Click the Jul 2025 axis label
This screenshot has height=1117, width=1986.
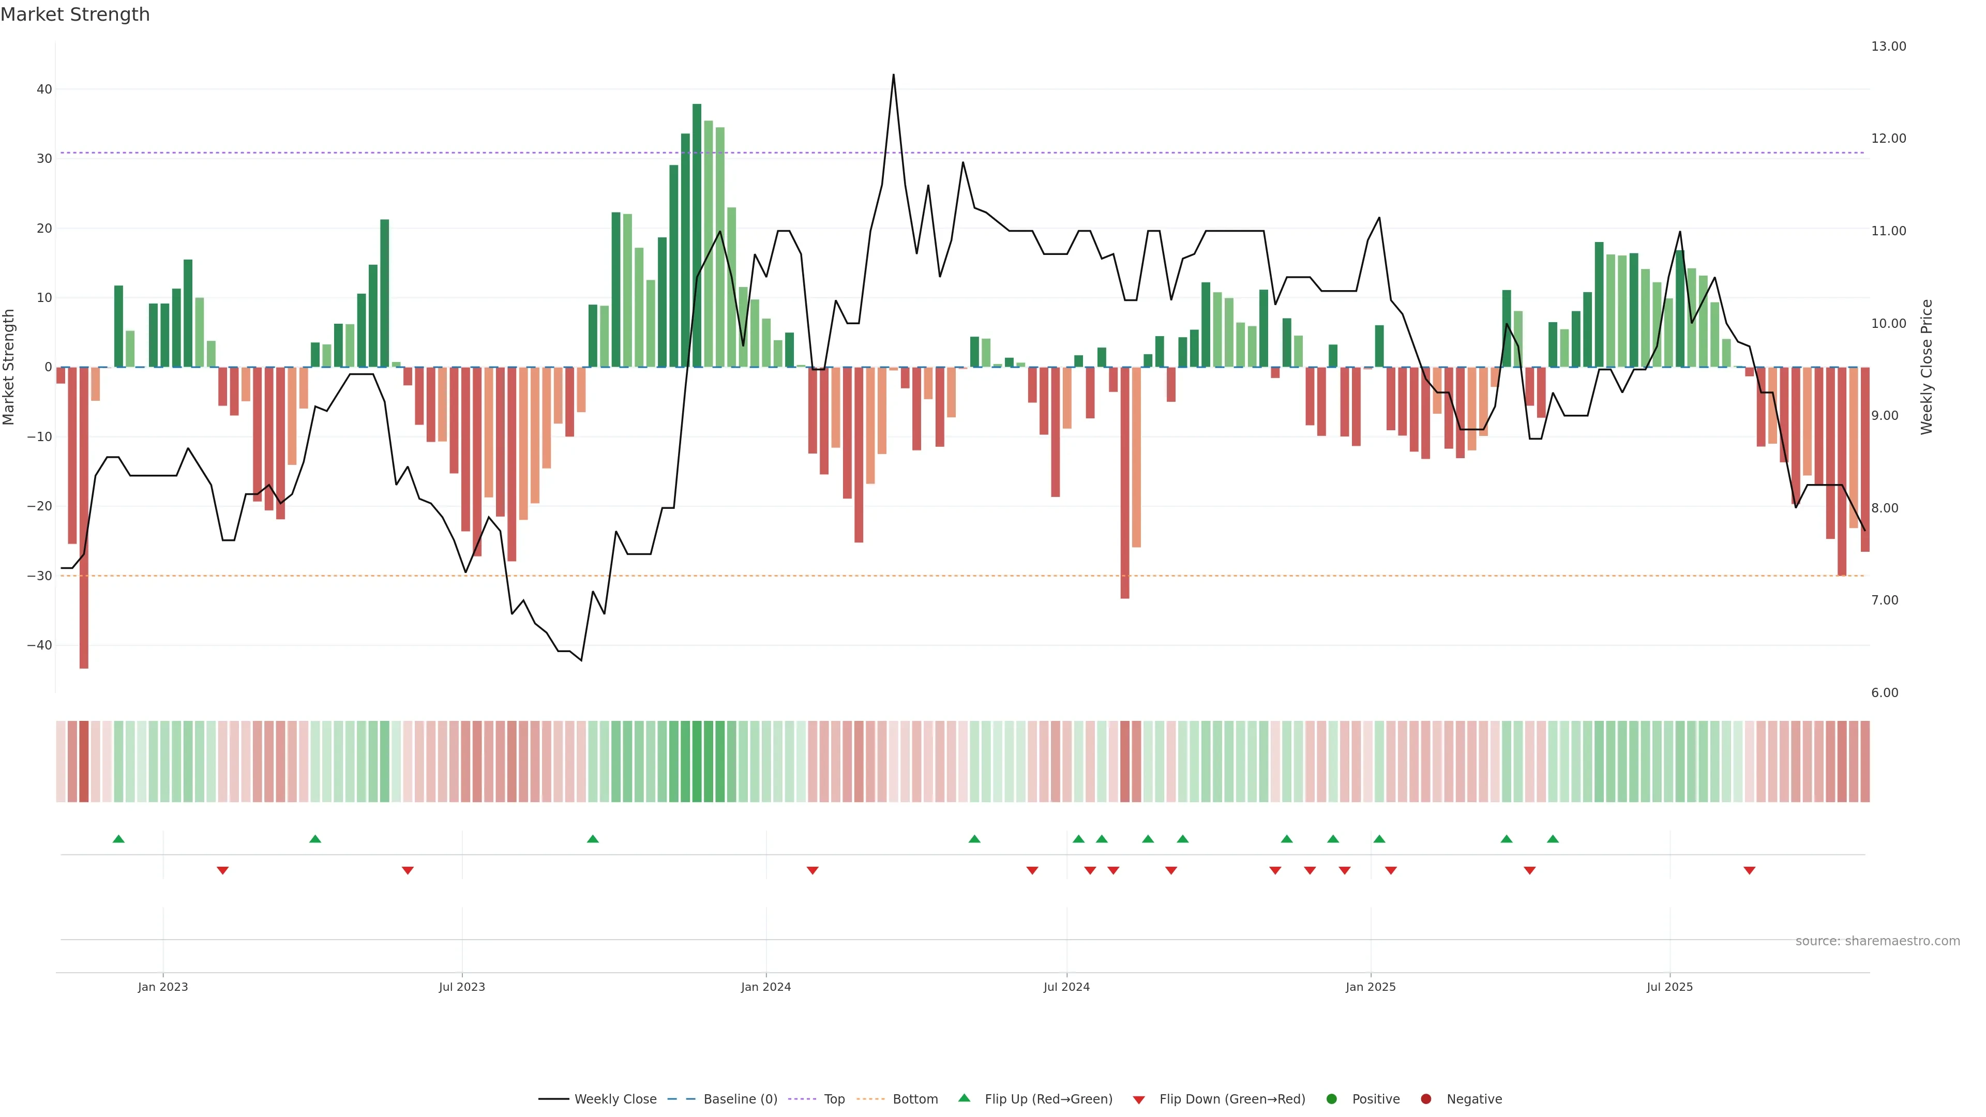(x=1669, y=987)
